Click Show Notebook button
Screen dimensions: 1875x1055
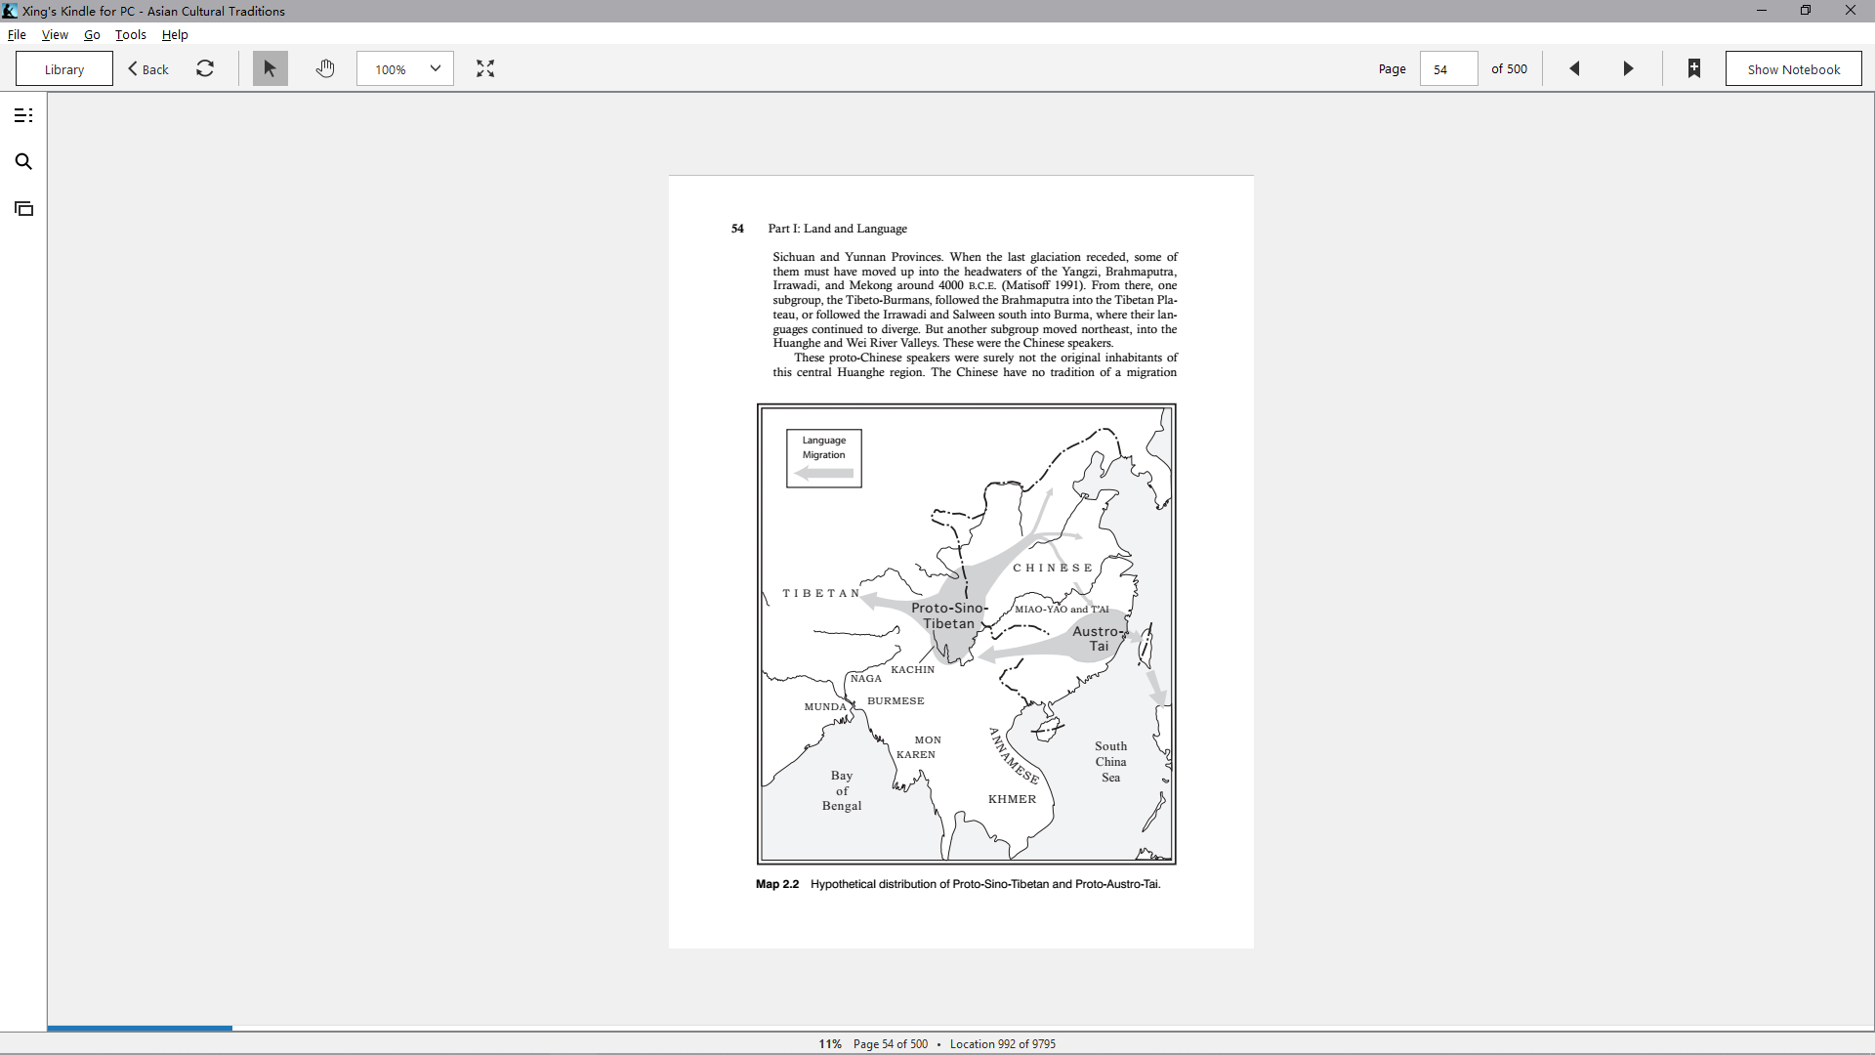(x=1793, y=68)
